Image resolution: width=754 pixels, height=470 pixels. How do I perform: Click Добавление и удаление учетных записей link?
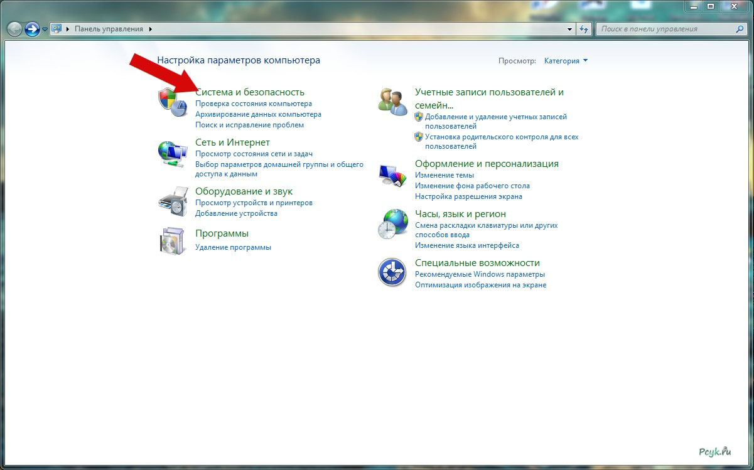pyautogui.click(x=496, y=121)
